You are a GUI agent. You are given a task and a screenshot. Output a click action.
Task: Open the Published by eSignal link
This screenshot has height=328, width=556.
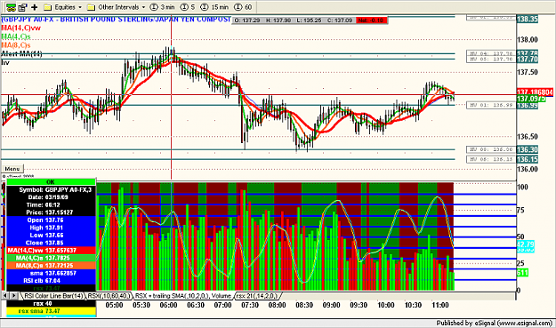click(495, 323)
